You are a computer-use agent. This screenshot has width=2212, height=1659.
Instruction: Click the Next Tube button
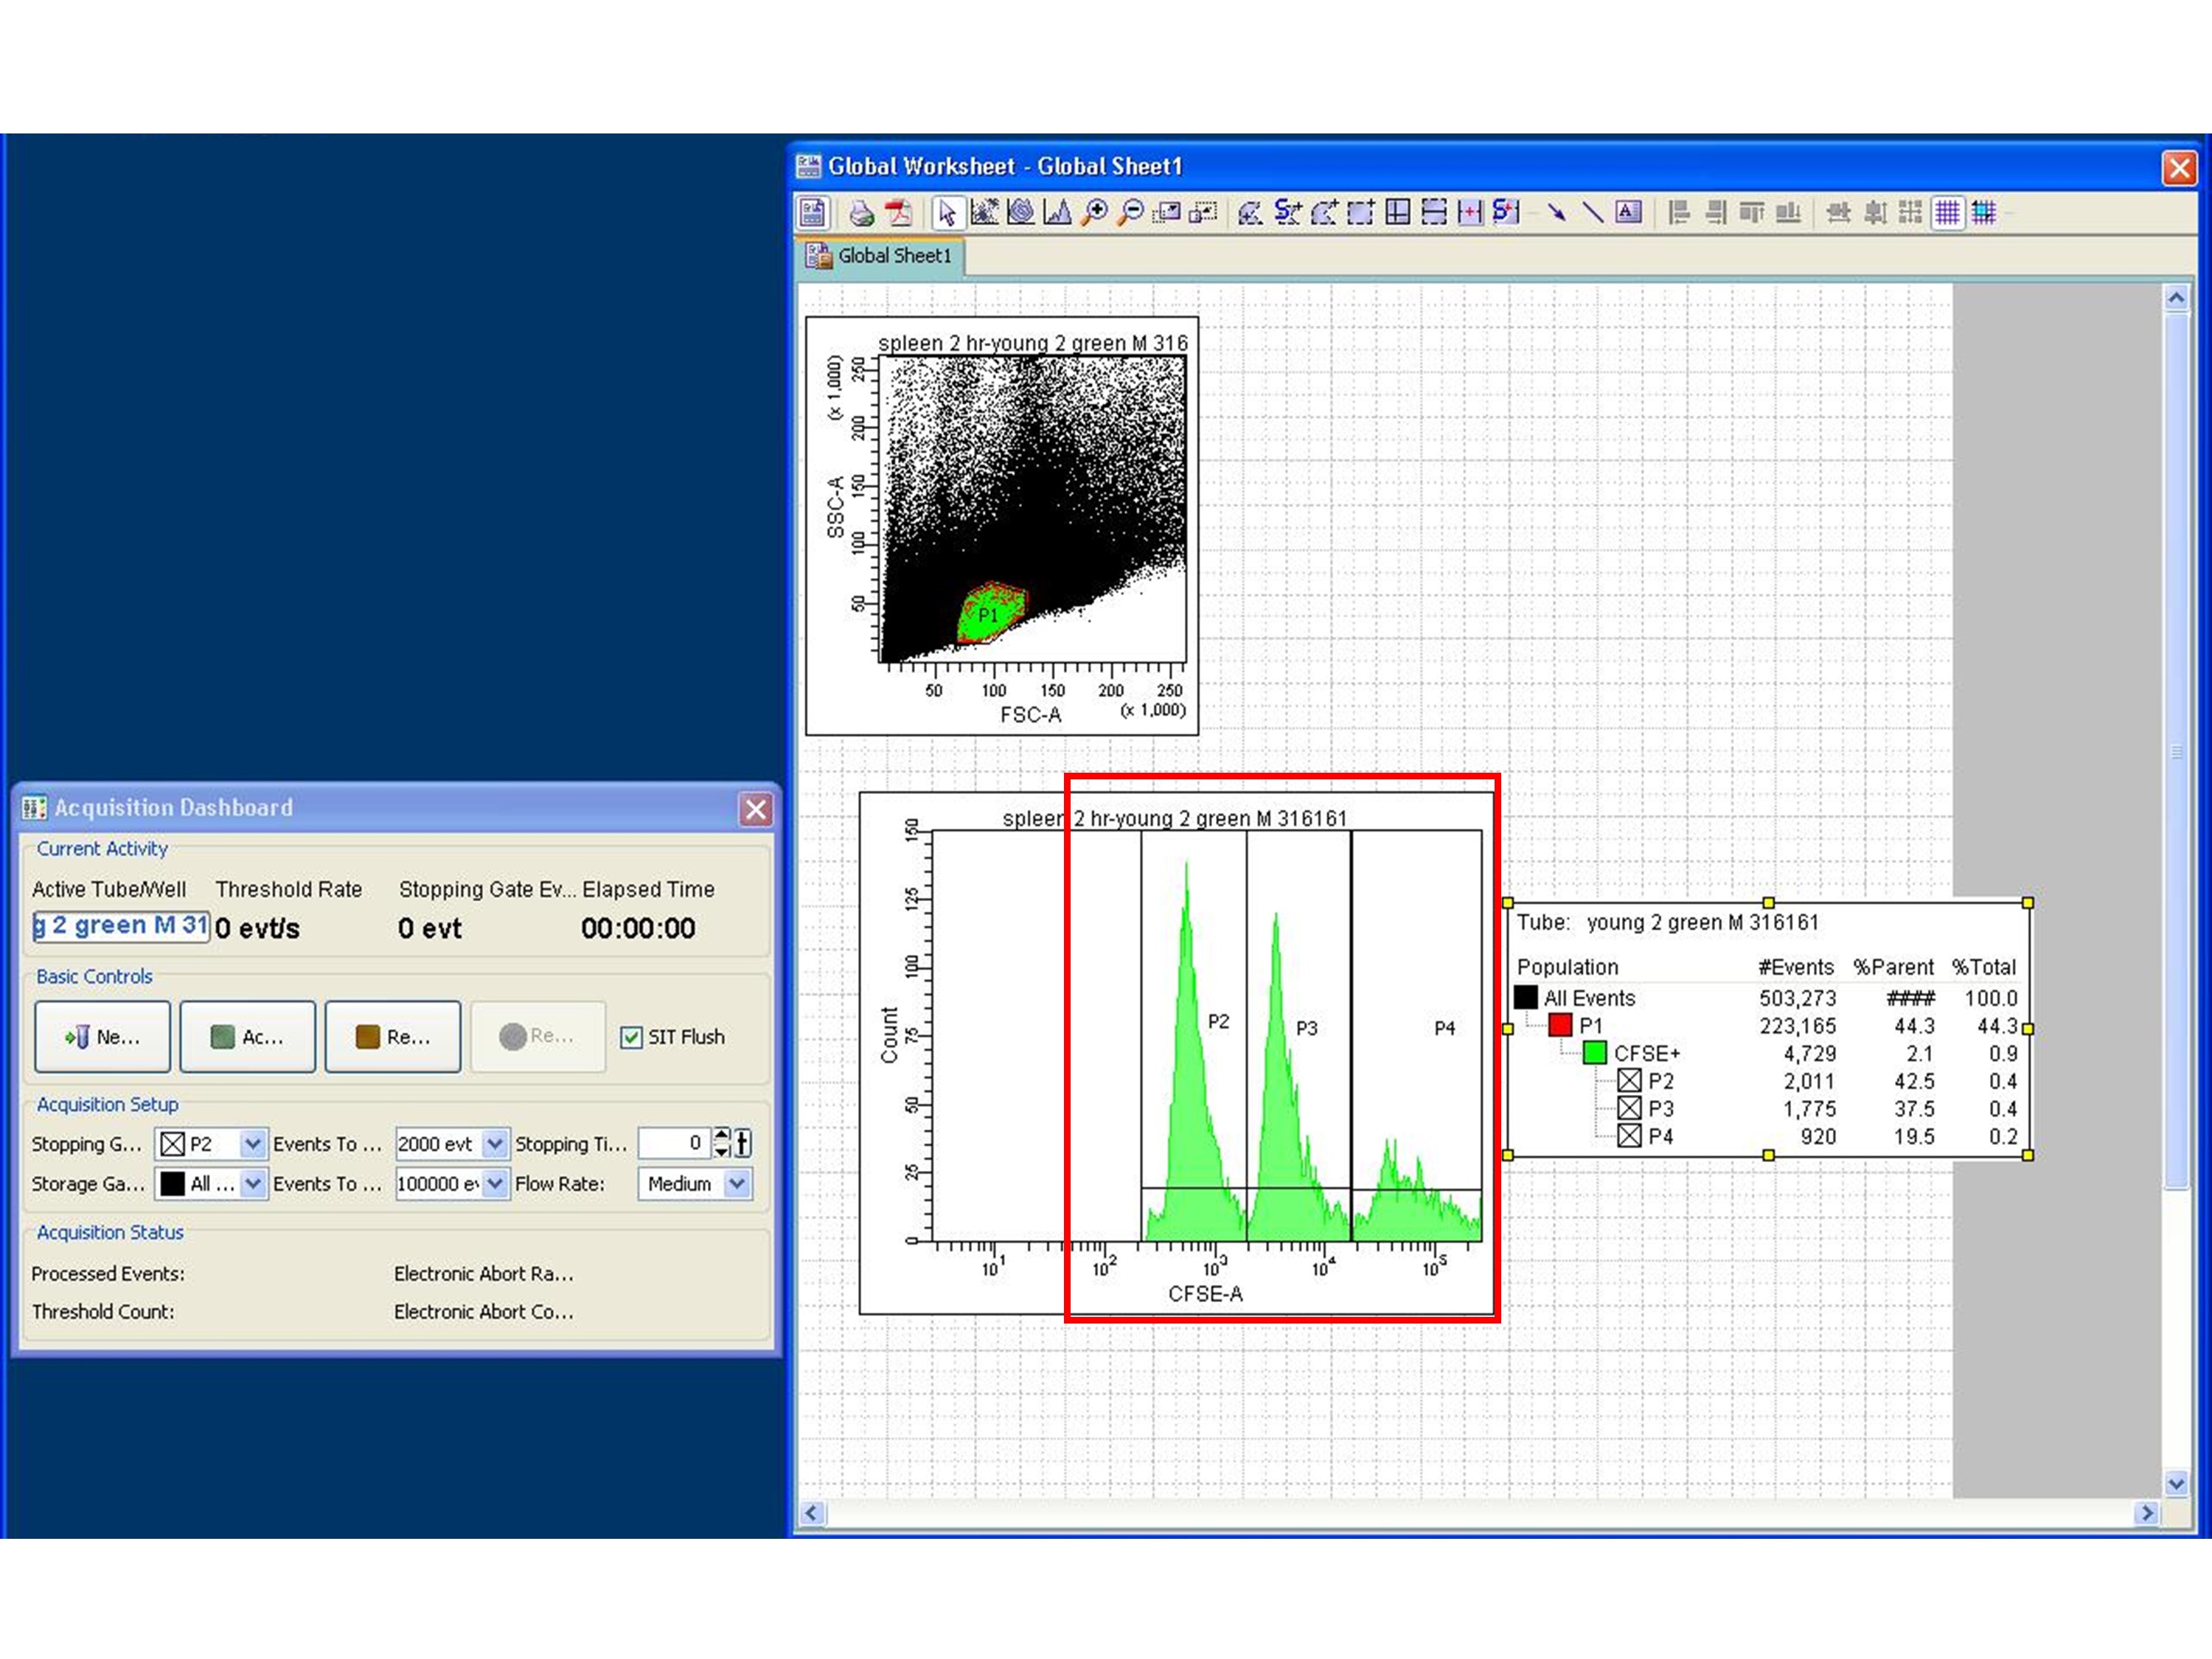click(x=103, y=1037)
